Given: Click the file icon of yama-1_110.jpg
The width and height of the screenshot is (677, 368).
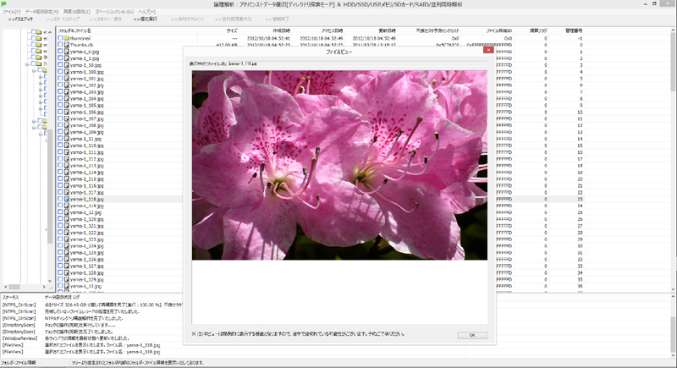Looking at the screenshot, I should pyautogui.click(x=67, y=146).
